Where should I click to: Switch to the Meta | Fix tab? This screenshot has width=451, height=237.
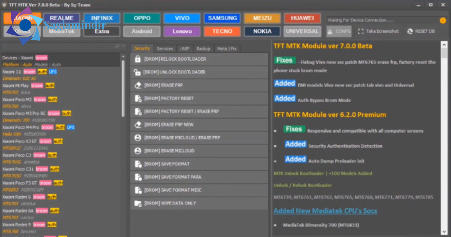coord(227,49)
